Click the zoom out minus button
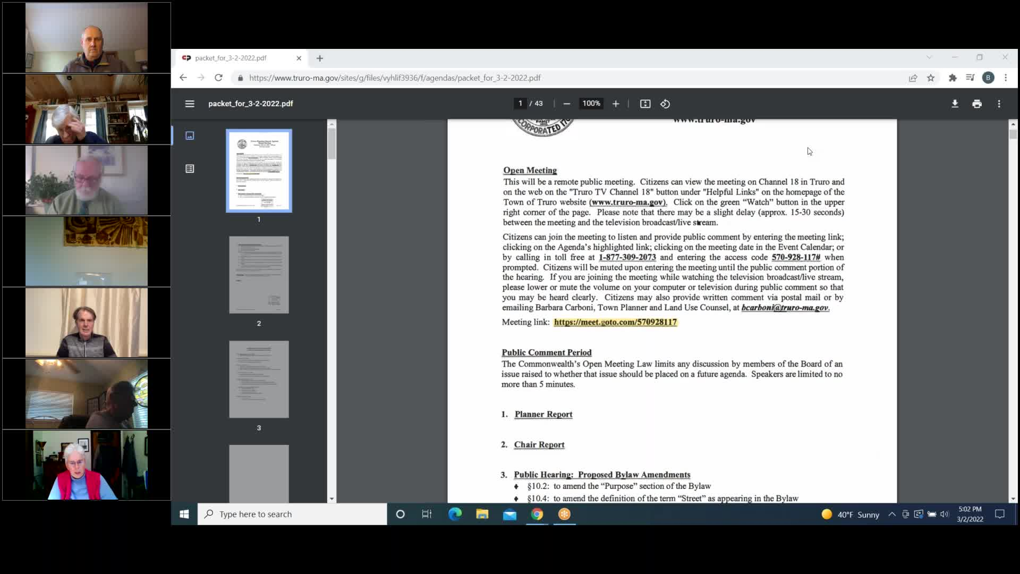1020x574 pixels. [567, 104]
